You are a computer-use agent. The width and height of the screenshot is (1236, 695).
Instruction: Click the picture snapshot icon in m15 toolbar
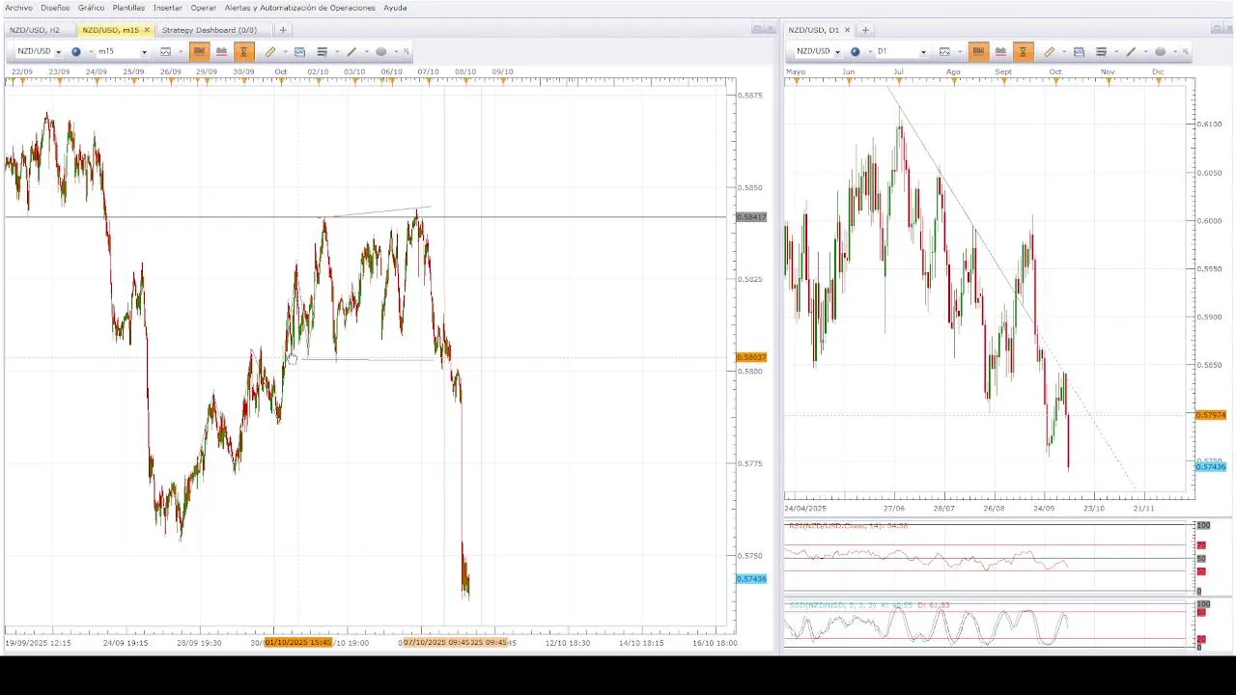pos(299,52)
